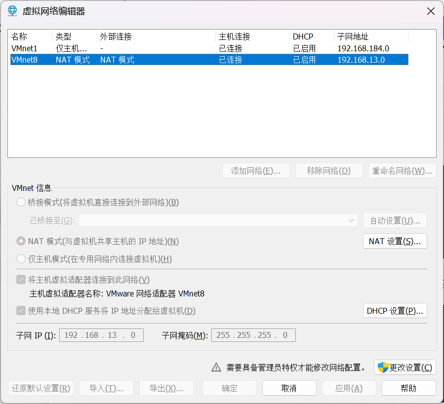Click the DHCP column header
444x404 pixels.
point(312,37)
